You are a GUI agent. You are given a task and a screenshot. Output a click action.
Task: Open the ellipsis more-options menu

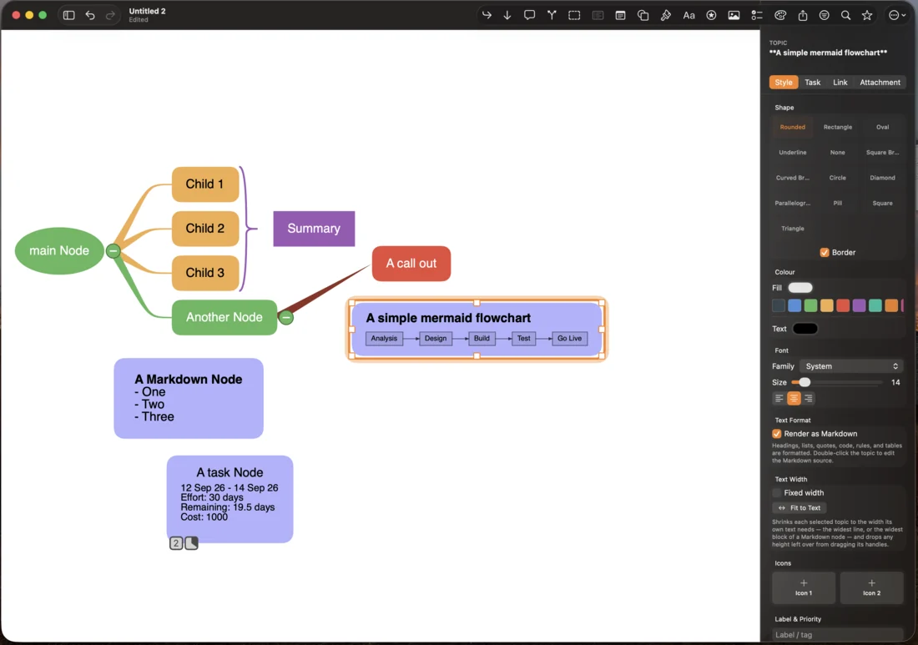tap(897, 15)
